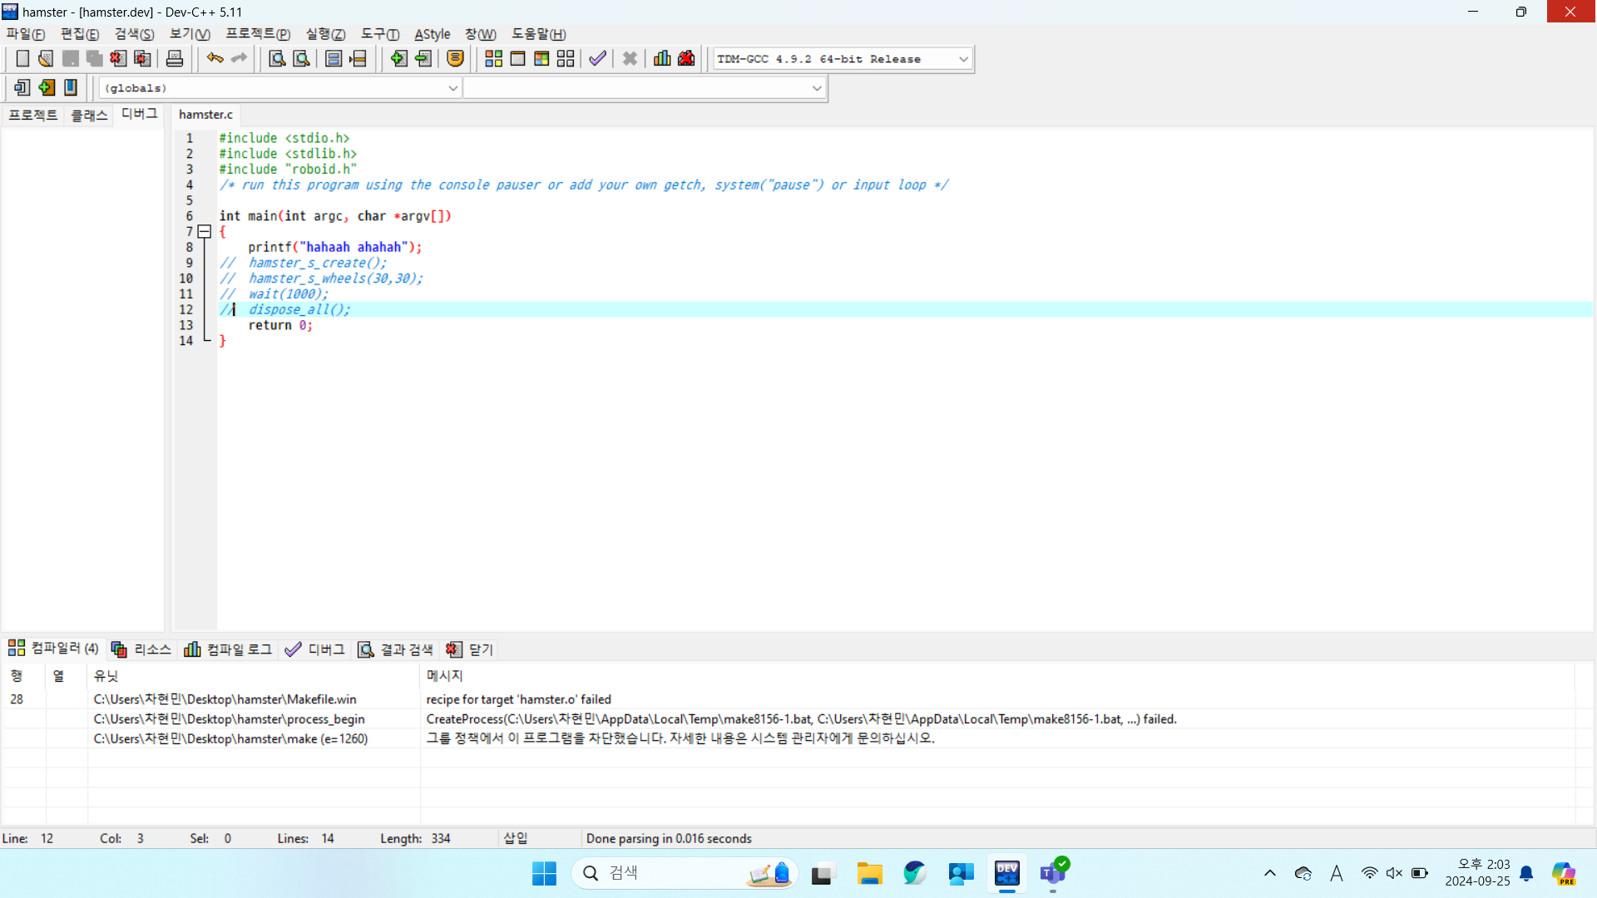Image resolution: width=1597 pixels, height=898 pixels.
Task: Switch to the 클래스 side panel tab
Action: pos(89,115)
